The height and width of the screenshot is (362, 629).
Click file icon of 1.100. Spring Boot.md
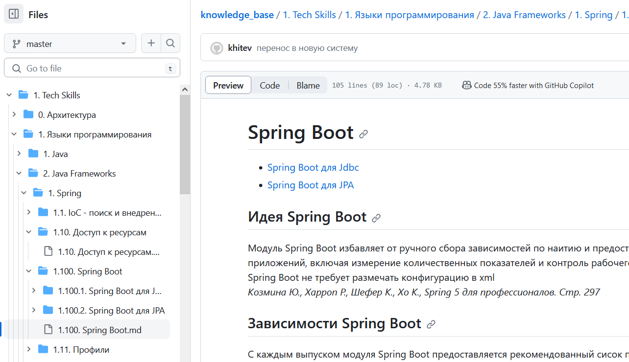[x=48, y=330]
